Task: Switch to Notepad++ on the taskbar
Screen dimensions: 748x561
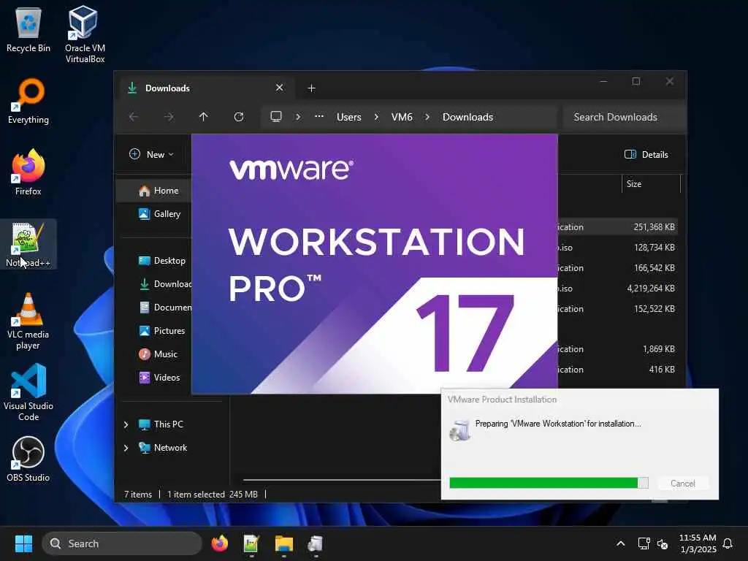Action: coord(251,543)
